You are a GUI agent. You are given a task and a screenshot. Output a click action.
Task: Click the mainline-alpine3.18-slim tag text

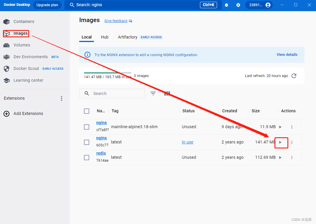click(x=134, y=127)
